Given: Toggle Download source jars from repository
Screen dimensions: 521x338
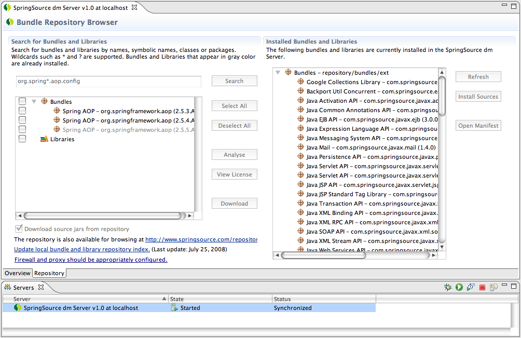Looking at the screenshot, I should click(19, 228).
